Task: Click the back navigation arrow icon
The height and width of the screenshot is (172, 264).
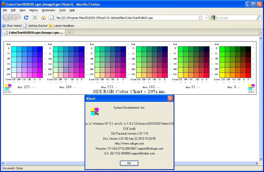Action: point(6,18)
